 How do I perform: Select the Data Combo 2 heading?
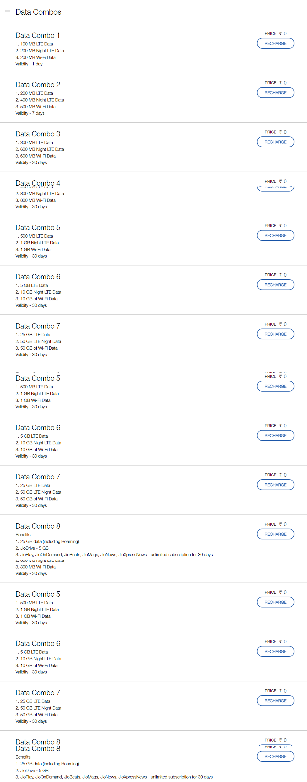(38, 84)
